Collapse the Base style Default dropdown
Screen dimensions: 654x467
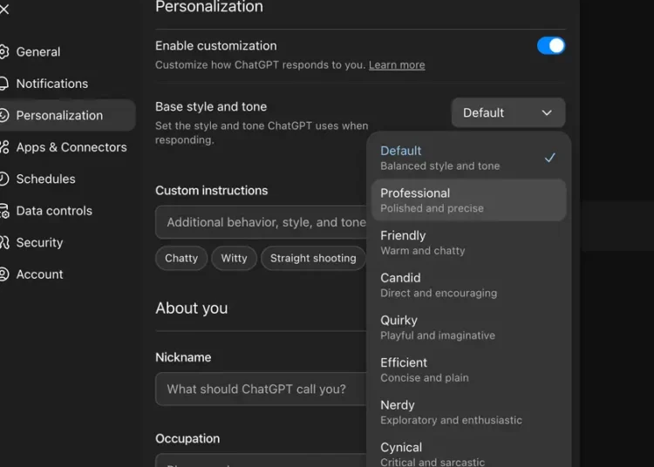pos(508,112)
